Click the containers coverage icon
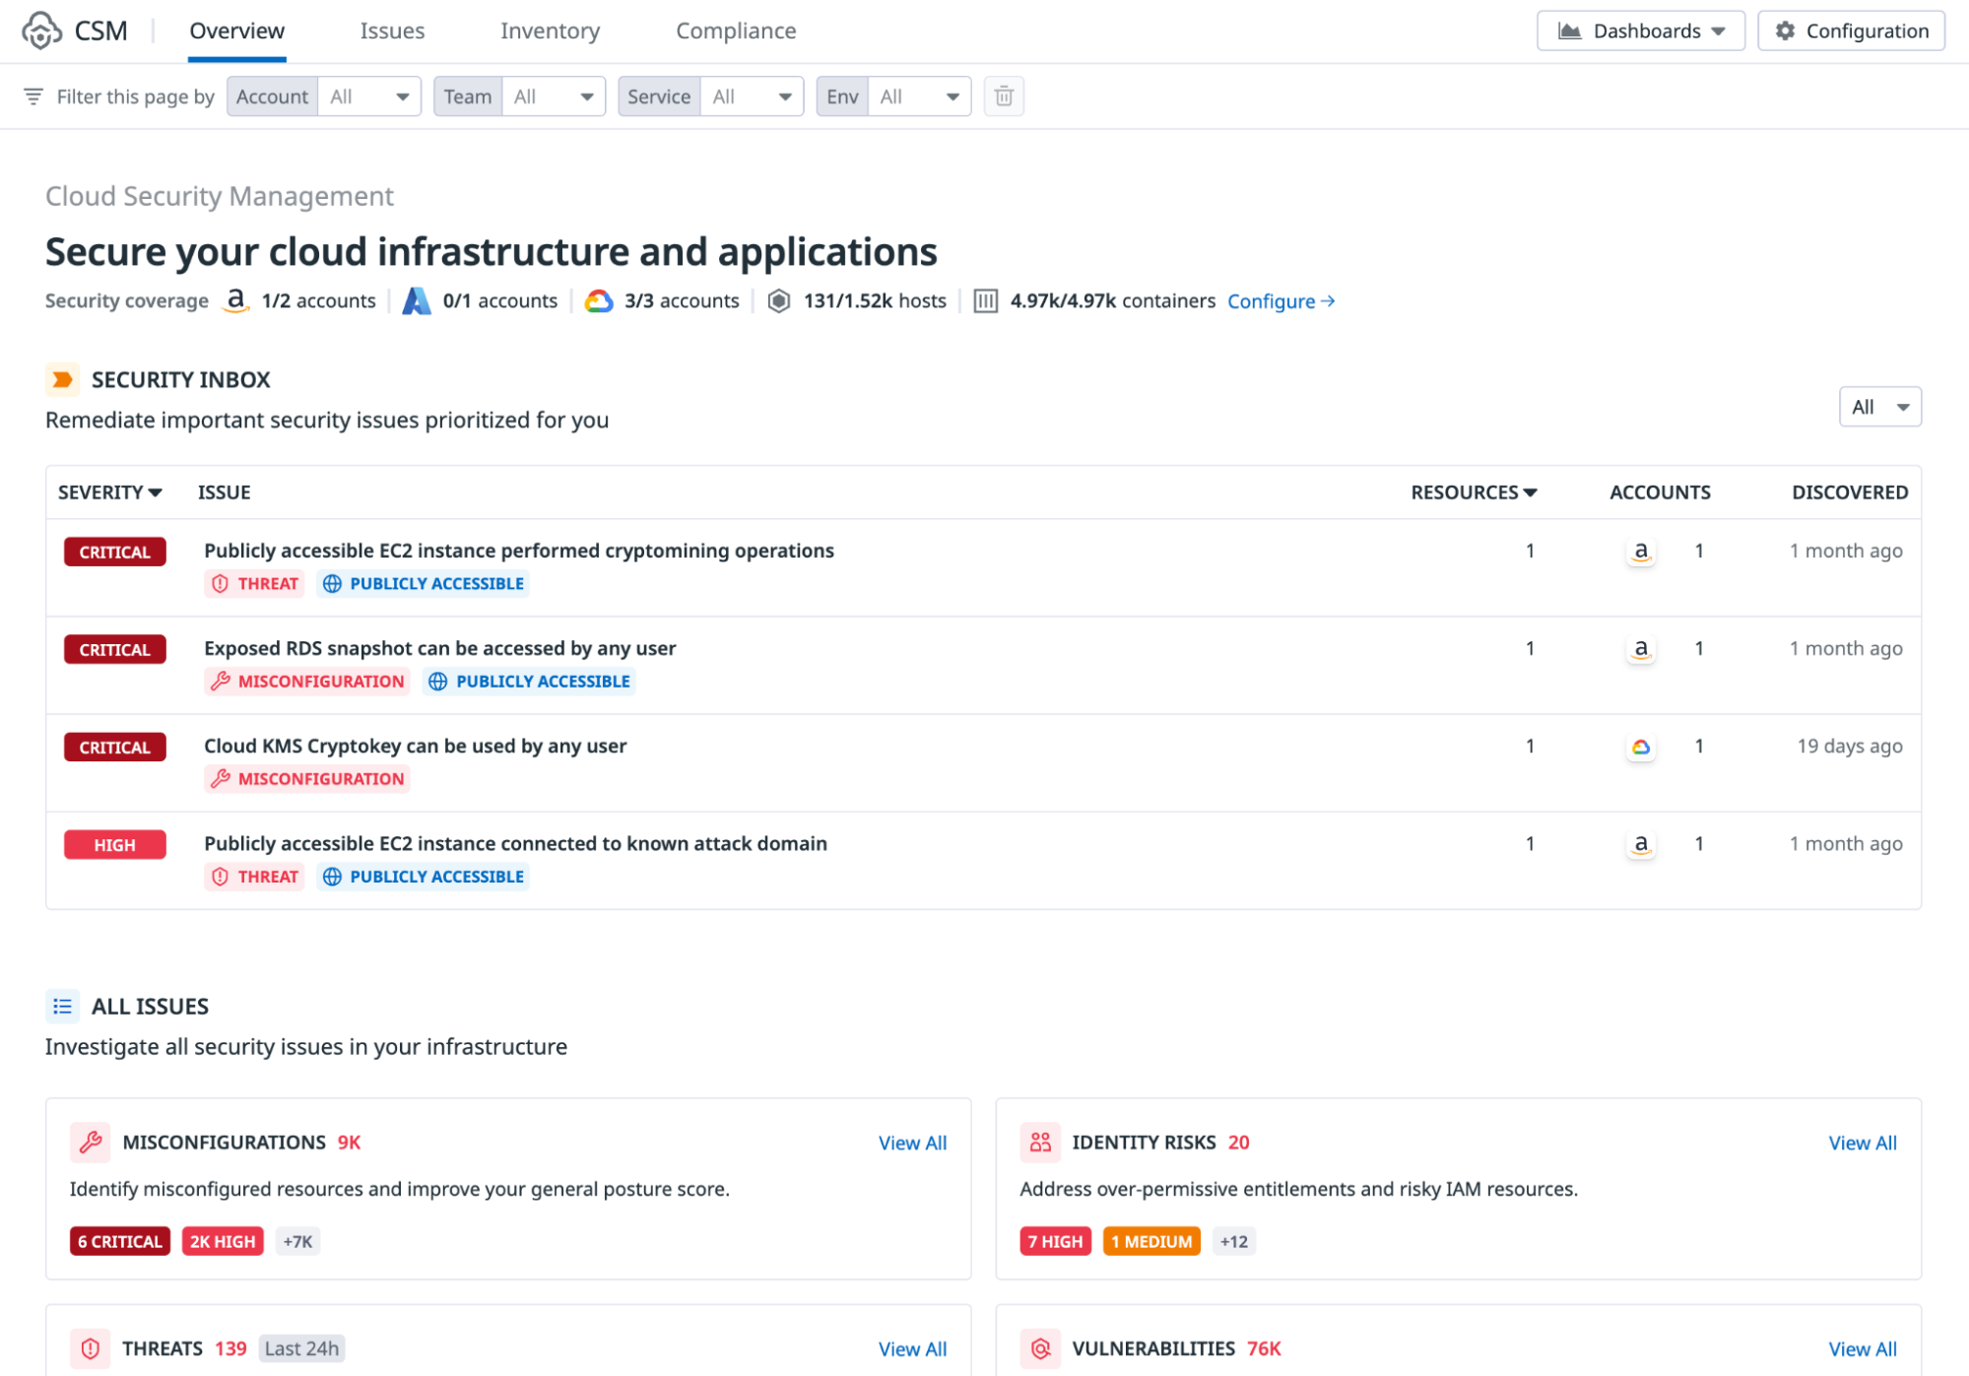This screenshot has width=1969, height=1376. coord(986,300)
